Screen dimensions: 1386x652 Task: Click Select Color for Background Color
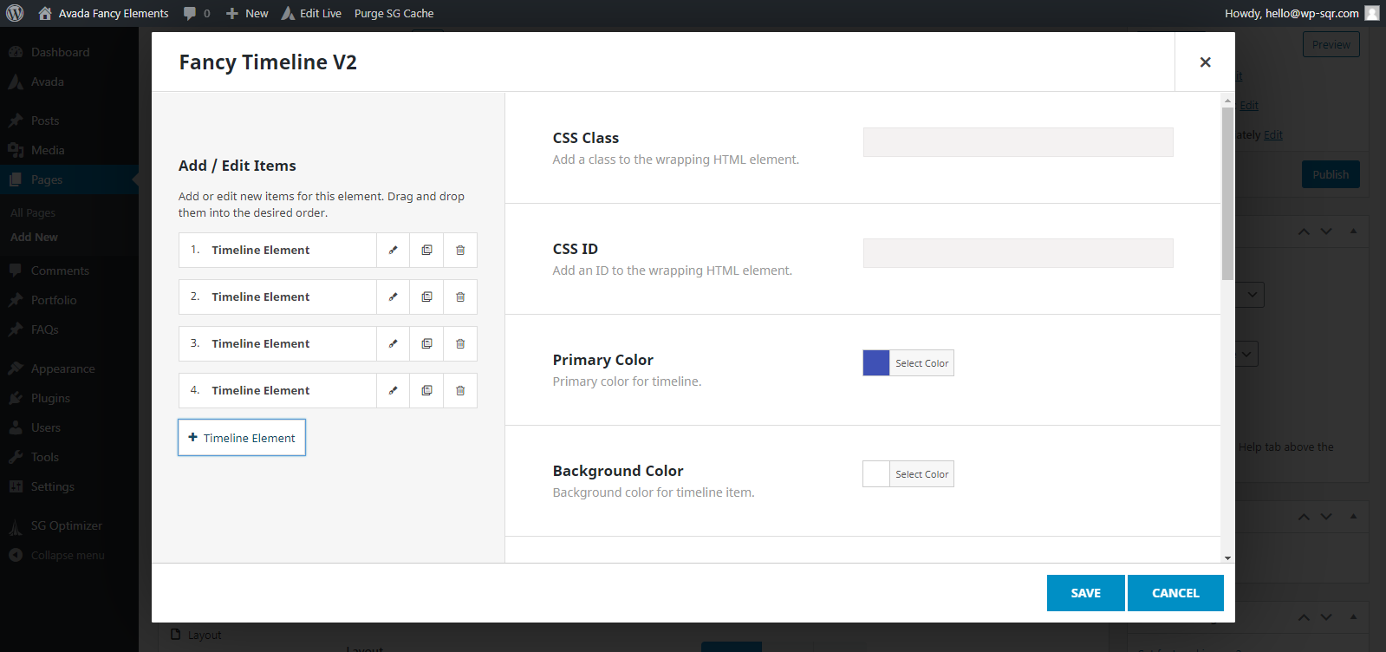[x=921, y=474]
